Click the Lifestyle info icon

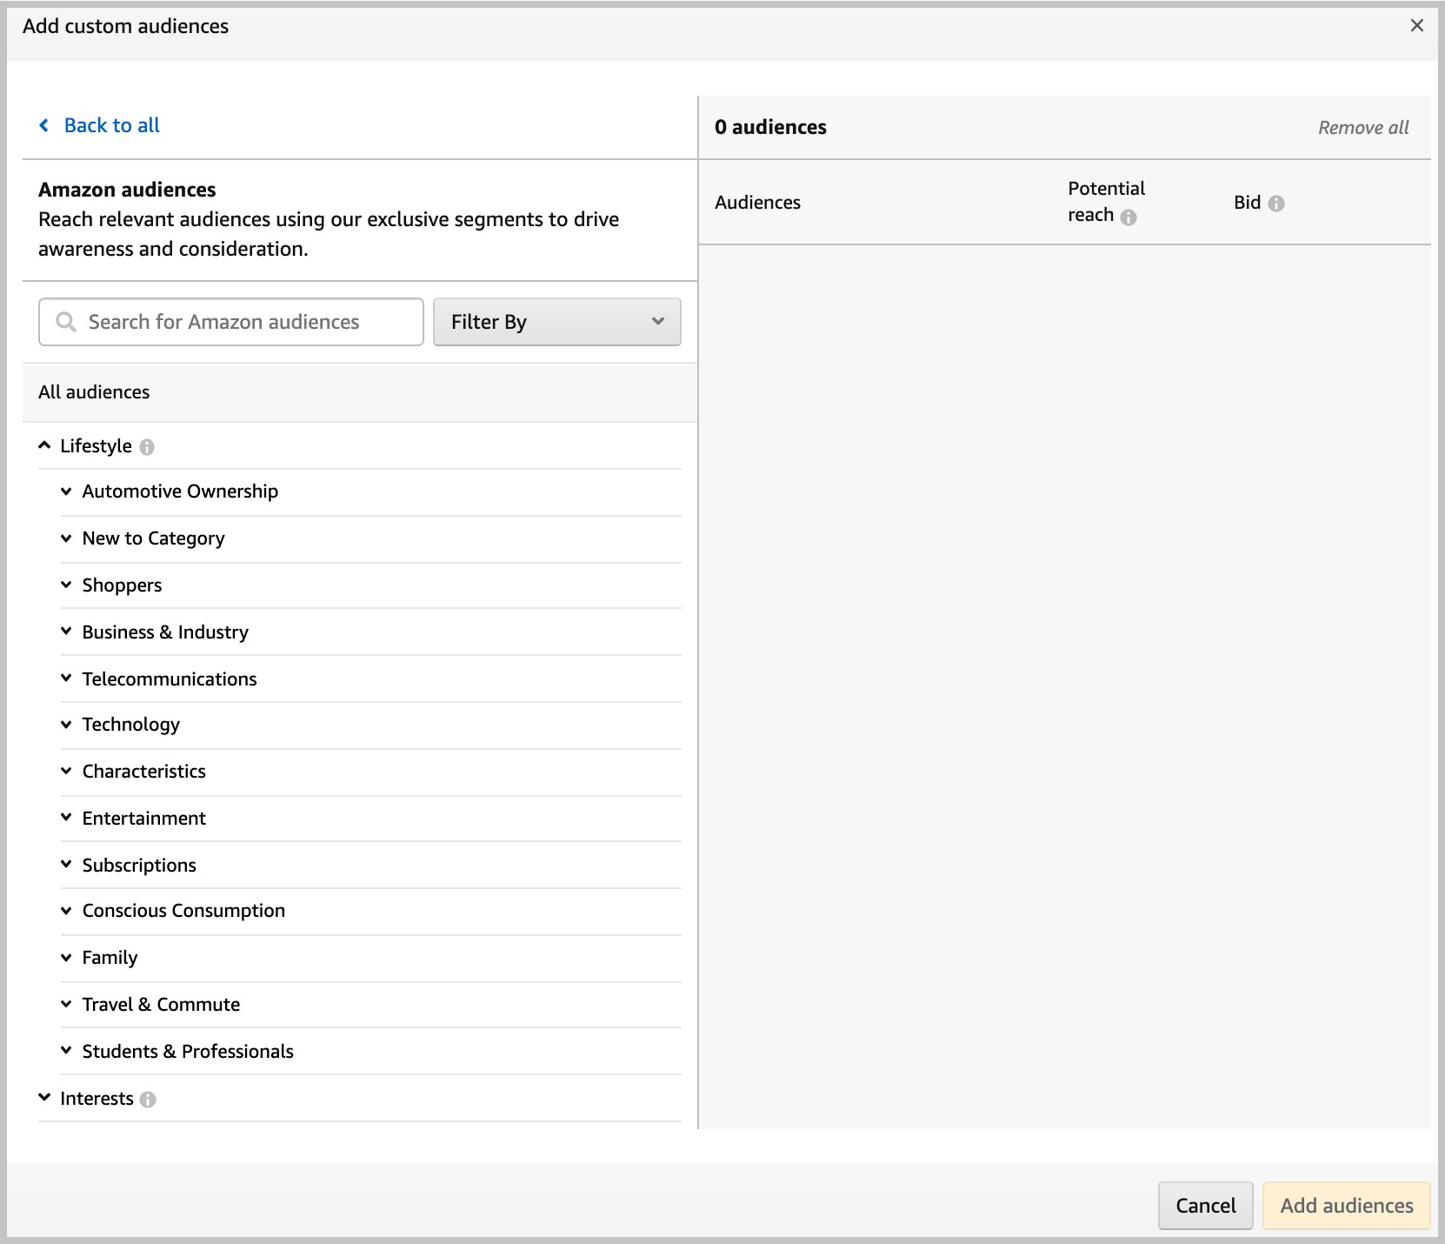[147, 447]
